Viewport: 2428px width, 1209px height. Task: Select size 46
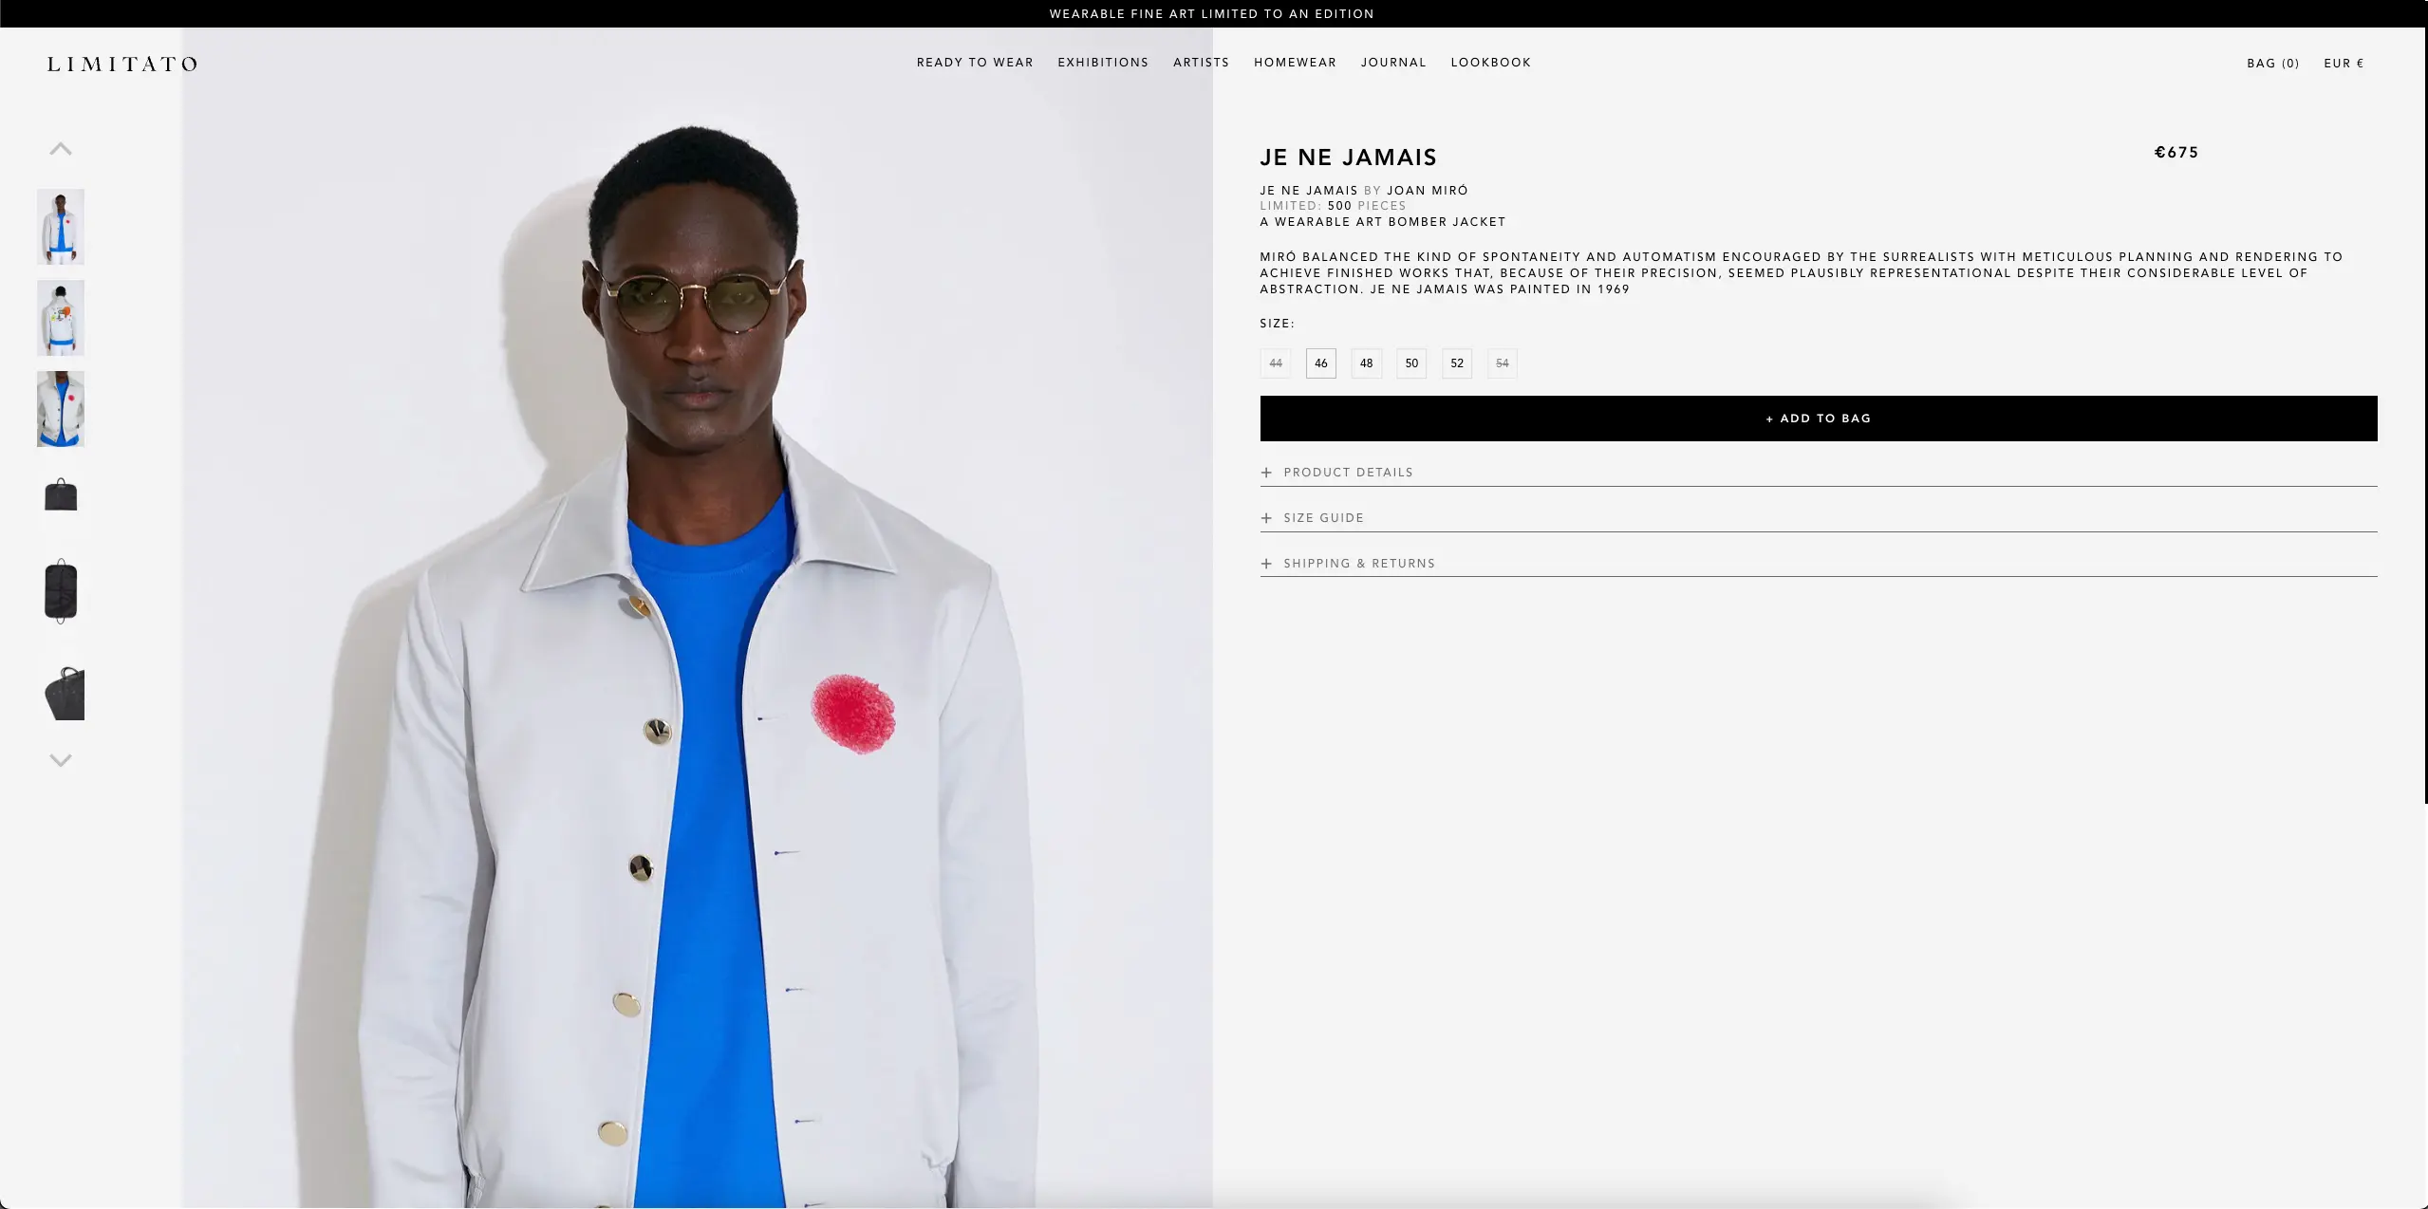[1320, 363]
